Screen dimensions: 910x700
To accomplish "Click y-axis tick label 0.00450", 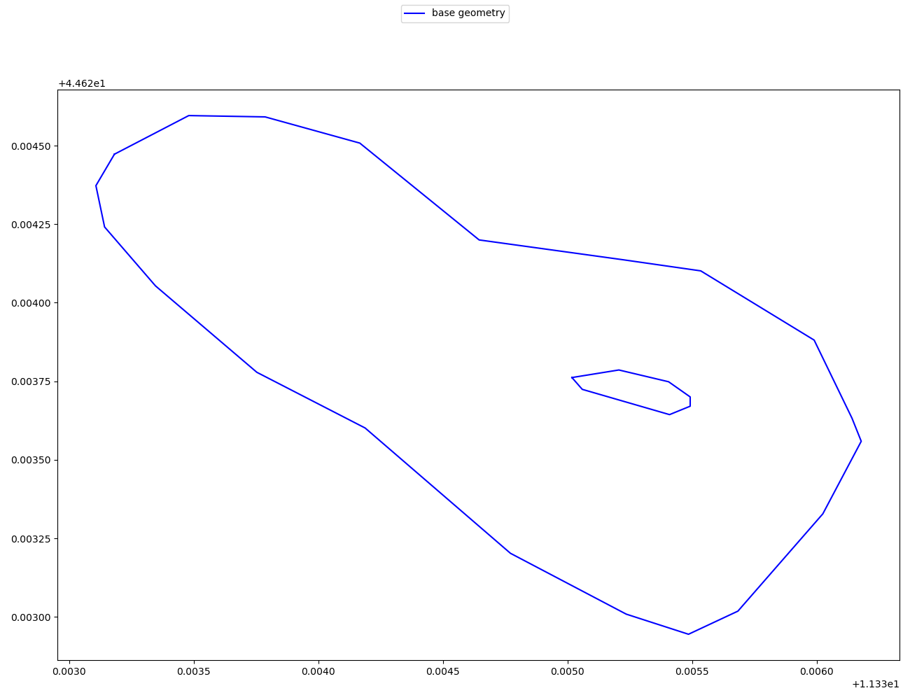I will click(30, 146).
